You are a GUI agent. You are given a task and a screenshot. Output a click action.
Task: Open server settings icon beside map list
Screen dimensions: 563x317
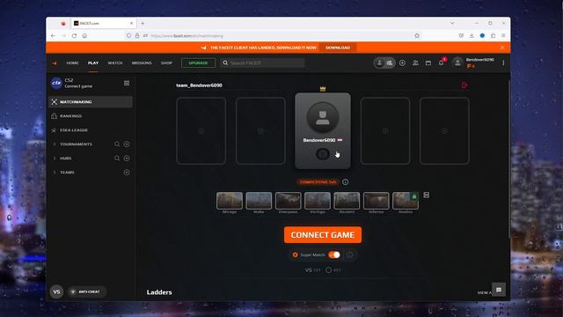pyautogui.click(x=426, y=195)
